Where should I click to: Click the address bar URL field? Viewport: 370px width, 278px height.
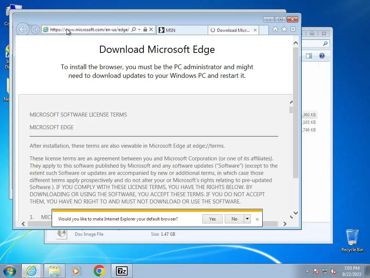[x=90, y=30]
